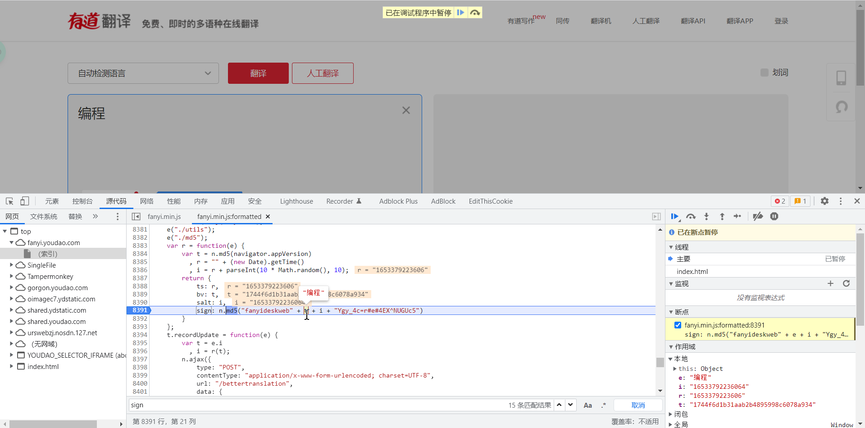
Task: Expand the SingleFile tree node
Action: tap(12, 265)
